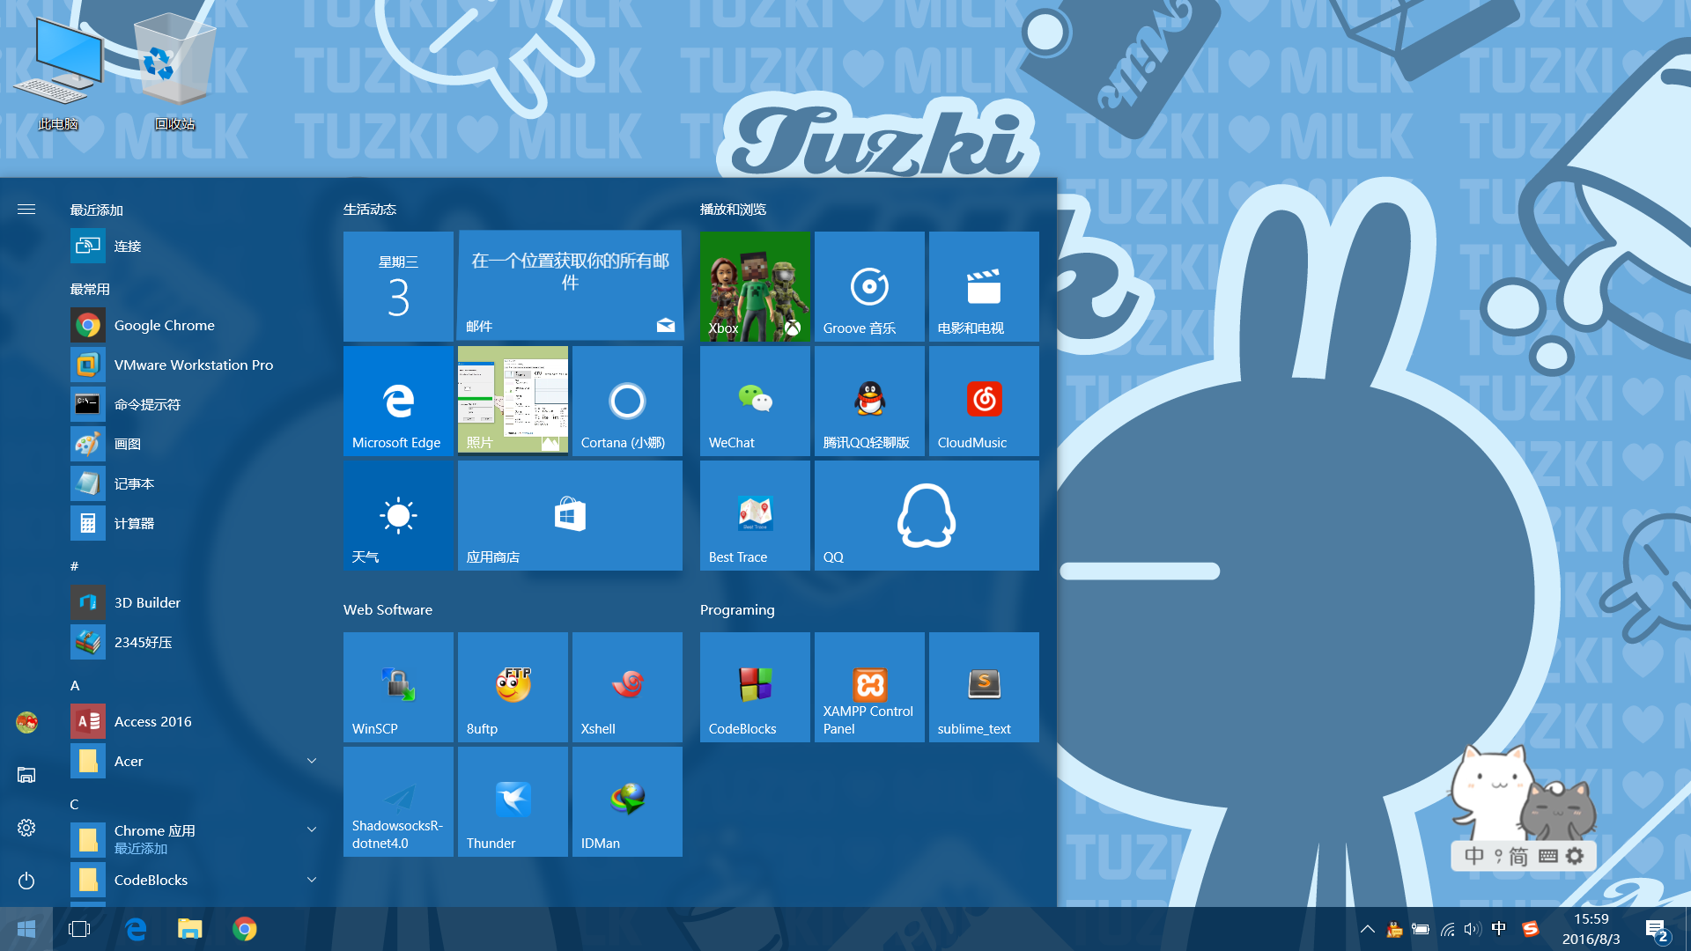Viewport: 1691px width, 951px height.
Task: Open CloudMusic tile
Action: coord(984,401)
